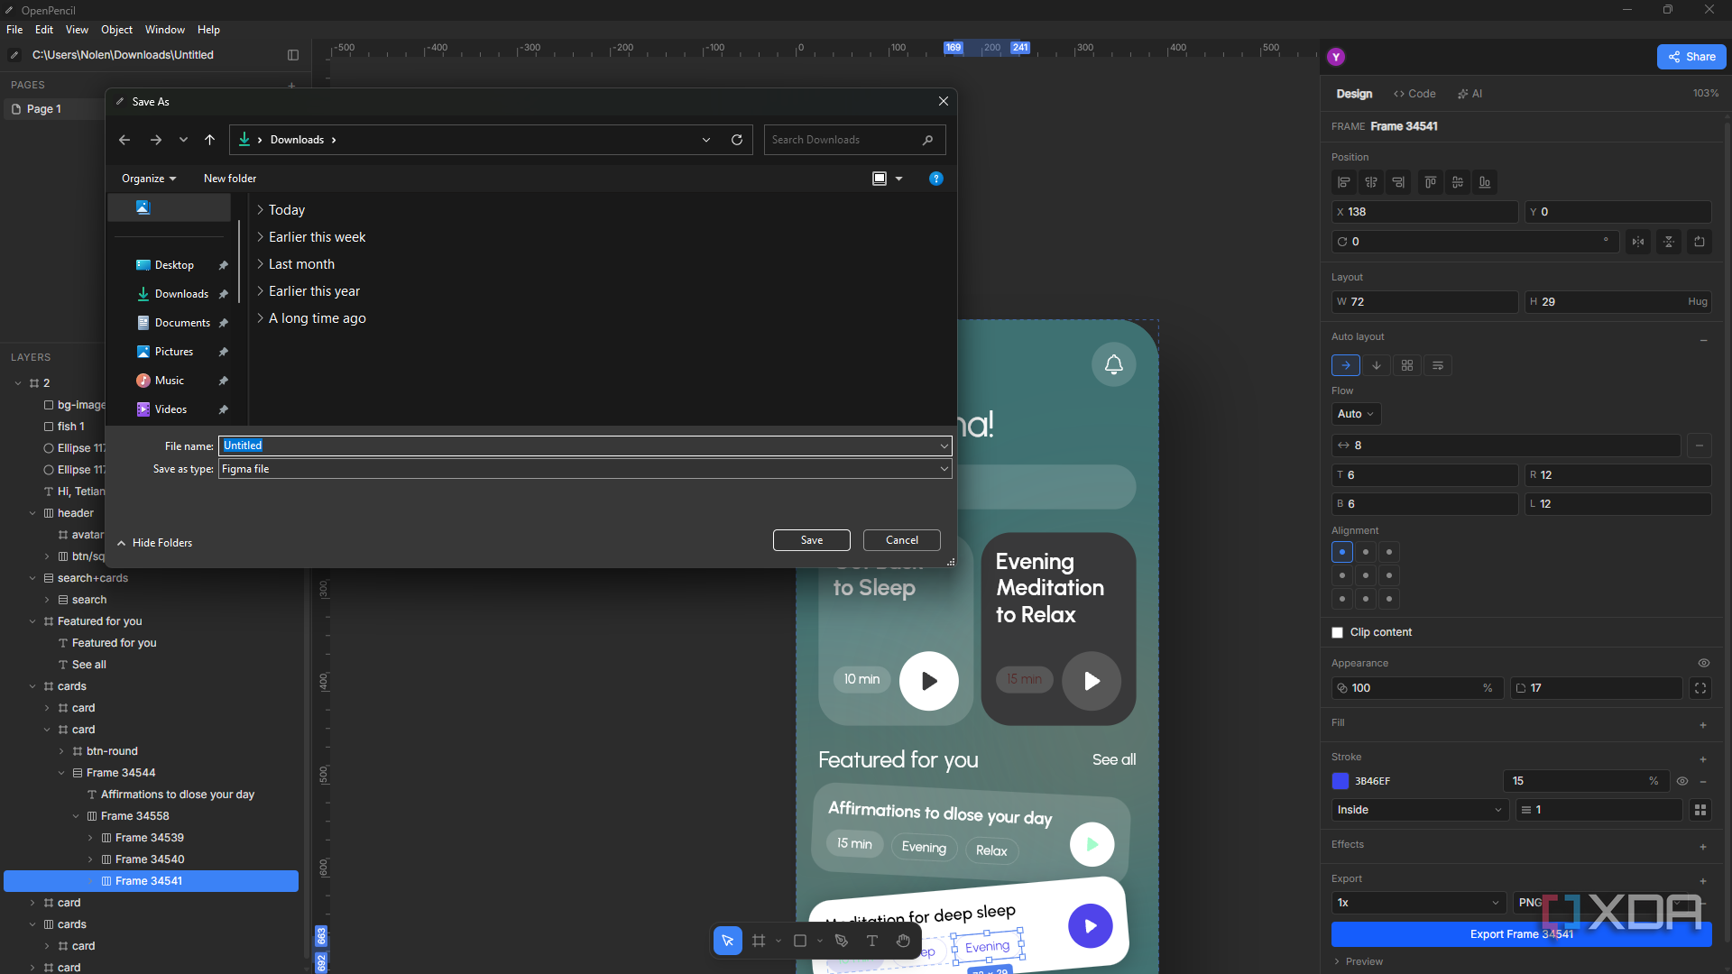Click Save in the Save As dialog
The height and width of the screenshot is (974, 1732).
coord(812,540)
